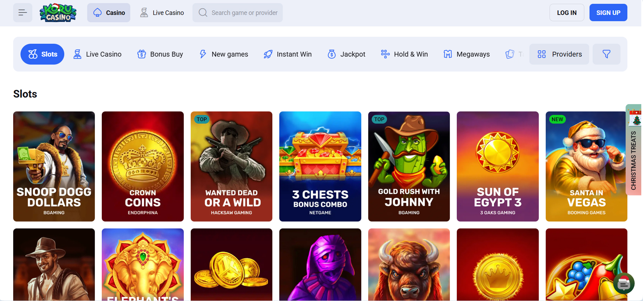Open the filter funnel icon
The width and height of the screenshot is (643, 301).
(x=606, y=54)
